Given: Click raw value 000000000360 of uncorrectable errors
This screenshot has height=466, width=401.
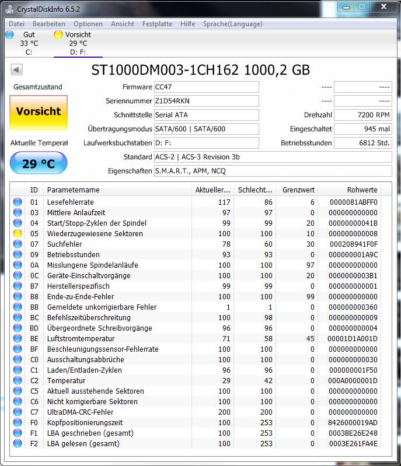Looking at the screenshot, I should [x=353, y=307].
